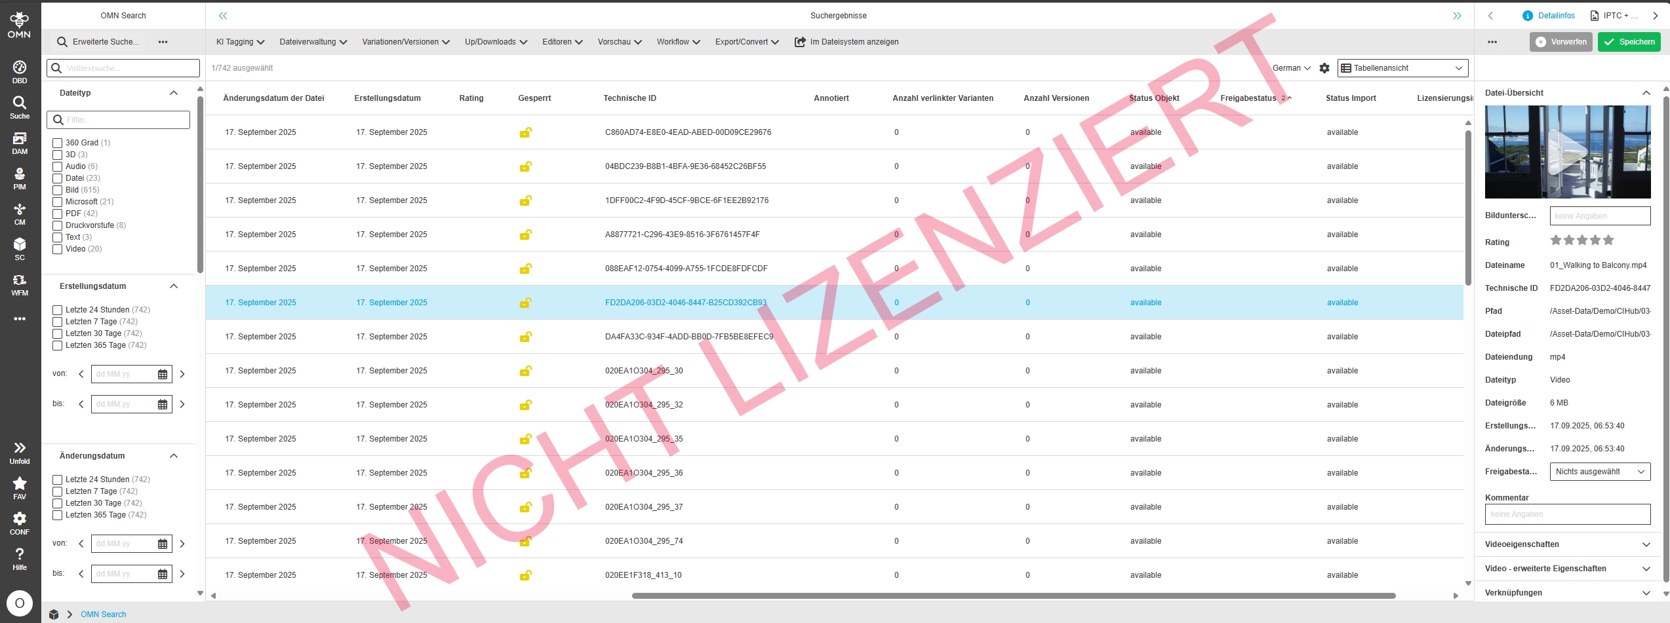Check the PDF file type filter

tap(58, 214)
